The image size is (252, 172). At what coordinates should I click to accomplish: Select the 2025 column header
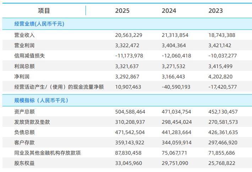(122, 11)
